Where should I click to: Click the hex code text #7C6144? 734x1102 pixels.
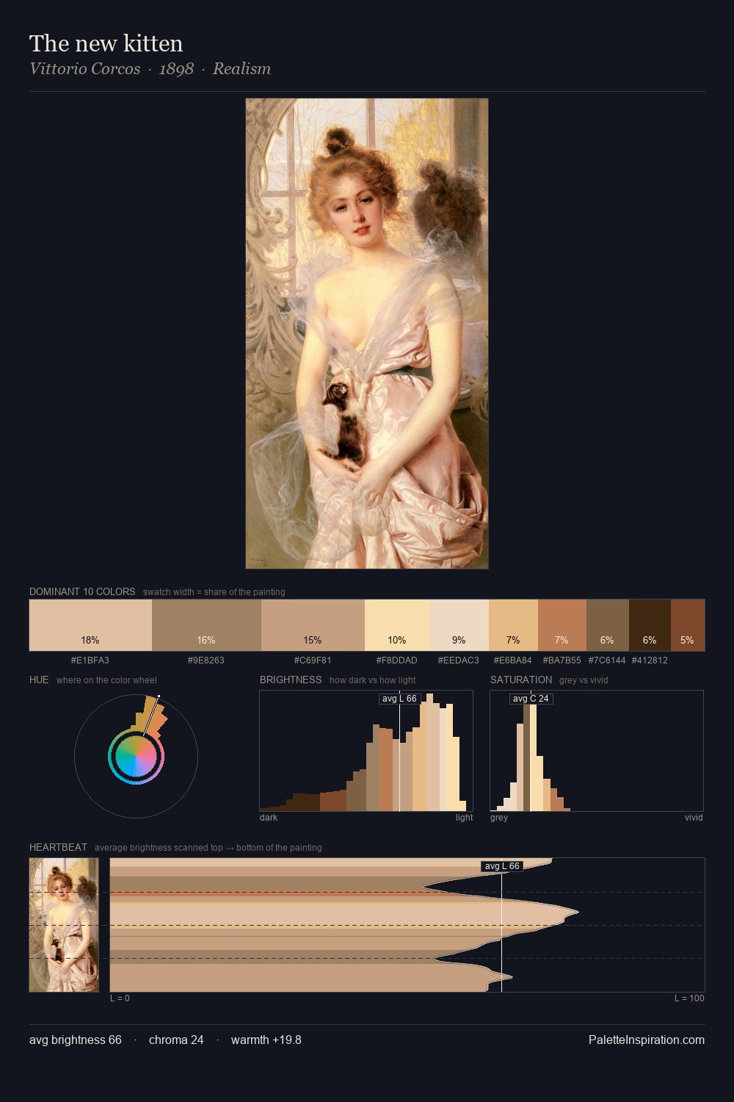[x=608, y=660]
